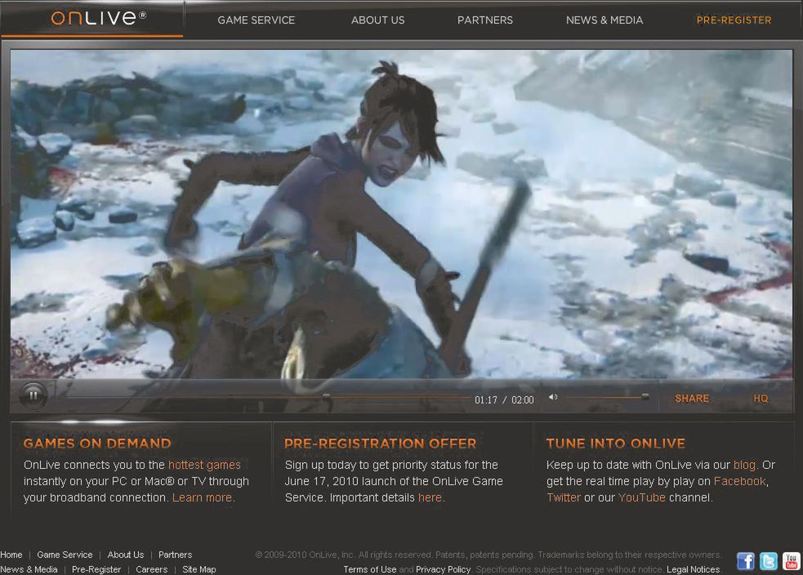Click the TUNE INTO ONLIVE heading
This screenshot has height=575, width=803.
coord(616,444)
